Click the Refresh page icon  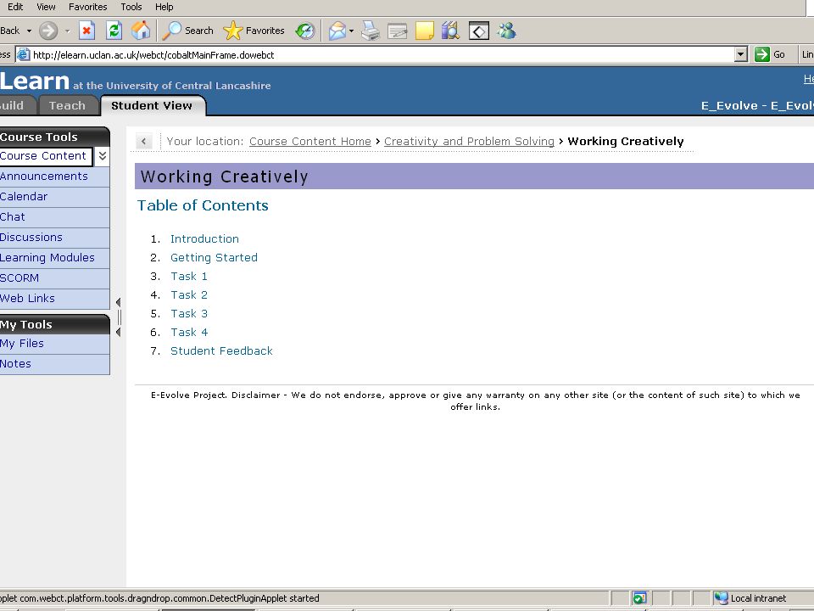click(x=114, y=31)
